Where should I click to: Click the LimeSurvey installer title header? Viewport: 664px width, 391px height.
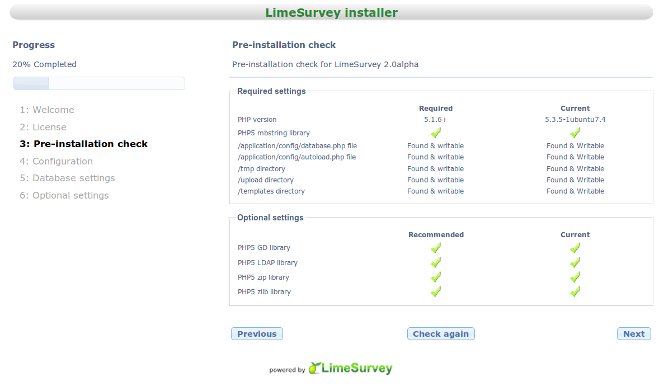(x=331, y=12)
